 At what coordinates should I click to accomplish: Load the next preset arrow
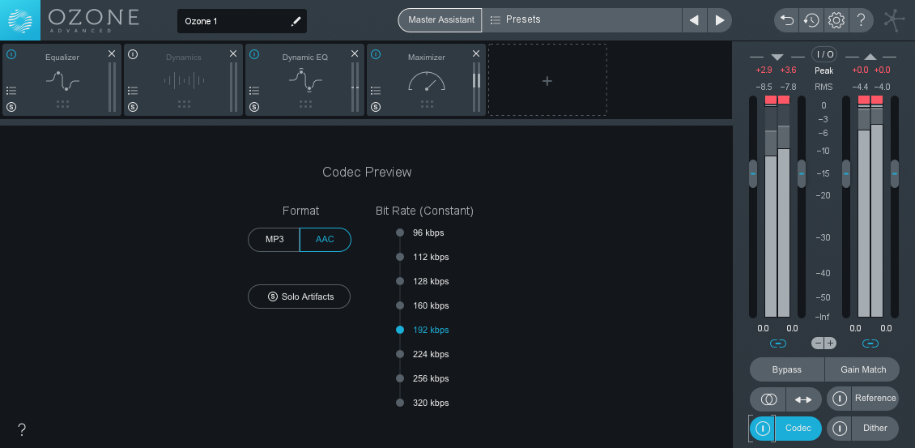click(720, 20)
